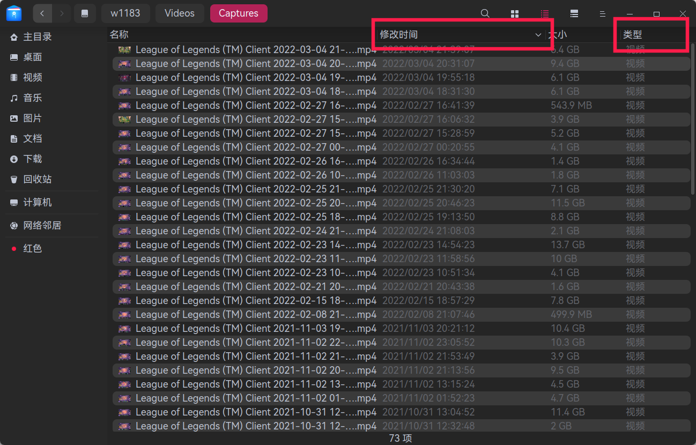Click the disk icon in the address bar
Viewport: 696px width, 445px height.
tap(85, 13)
